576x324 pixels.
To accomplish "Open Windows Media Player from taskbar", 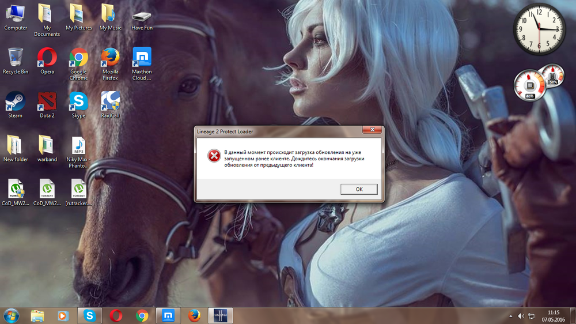I will (63, 315).
